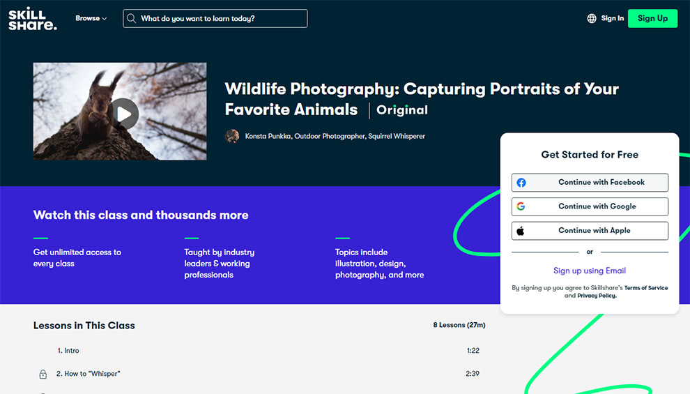Continue with Facebook sign-up

coord(590,182)
